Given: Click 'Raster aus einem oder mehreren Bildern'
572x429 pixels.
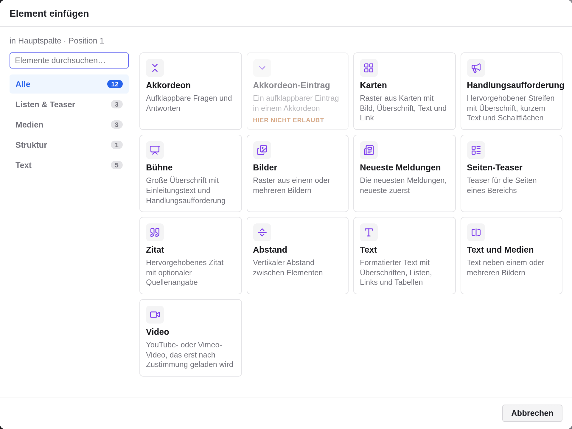Looking at the screenshot, I should [x=291, y=185].
